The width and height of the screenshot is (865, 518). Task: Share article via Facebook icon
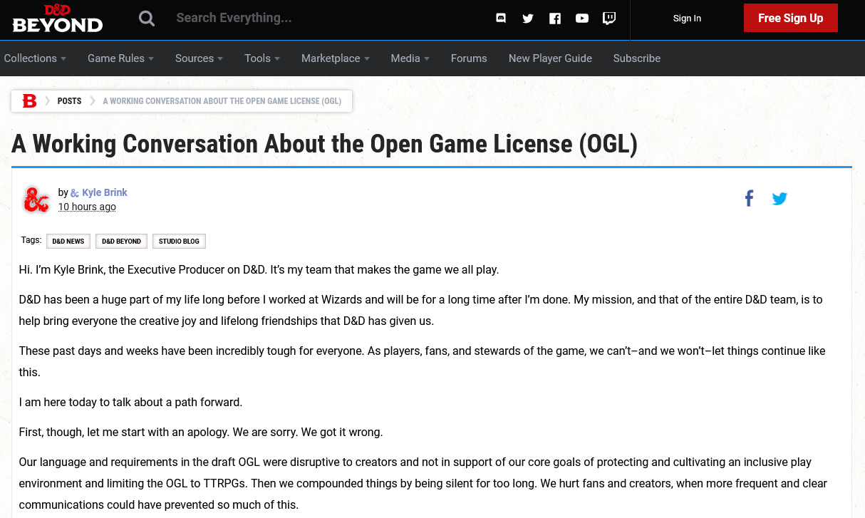click(749, 199)
